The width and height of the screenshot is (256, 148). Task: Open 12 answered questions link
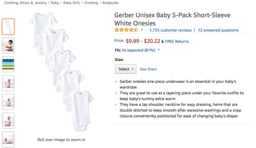point(218,30)
